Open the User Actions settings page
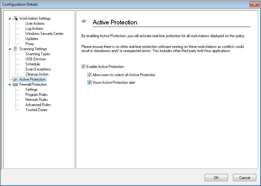261x186 pixels. click(x=35, y=23)
